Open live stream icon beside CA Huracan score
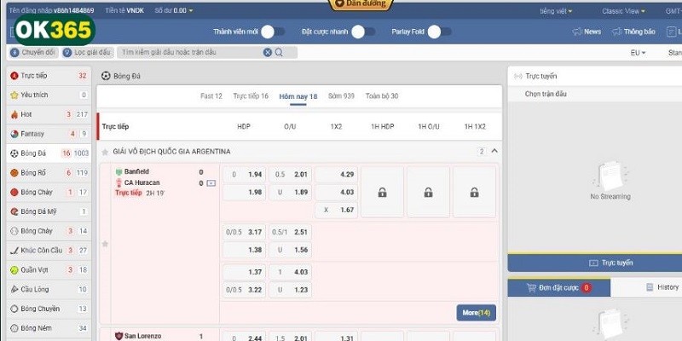 211,183
